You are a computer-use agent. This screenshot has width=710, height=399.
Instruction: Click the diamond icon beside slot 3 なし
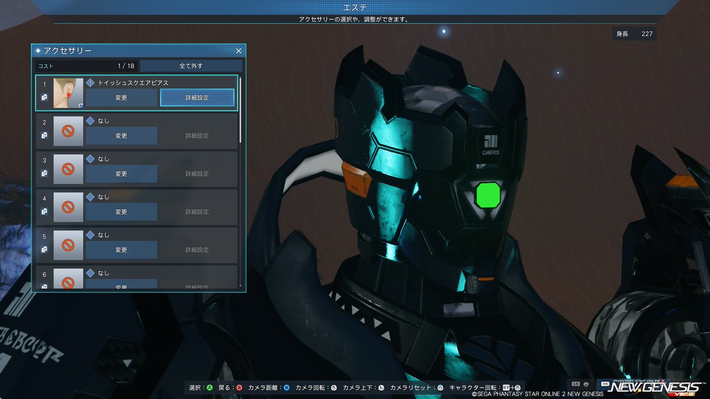(90, 159)
